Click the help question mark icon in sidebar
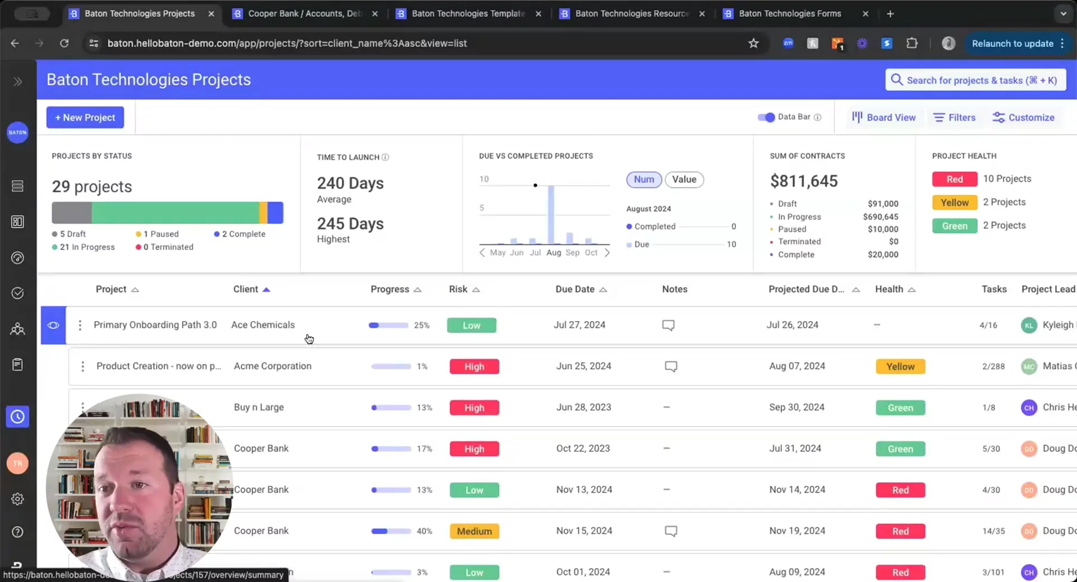The image size is (1077, 582). [x=17, y=532]
